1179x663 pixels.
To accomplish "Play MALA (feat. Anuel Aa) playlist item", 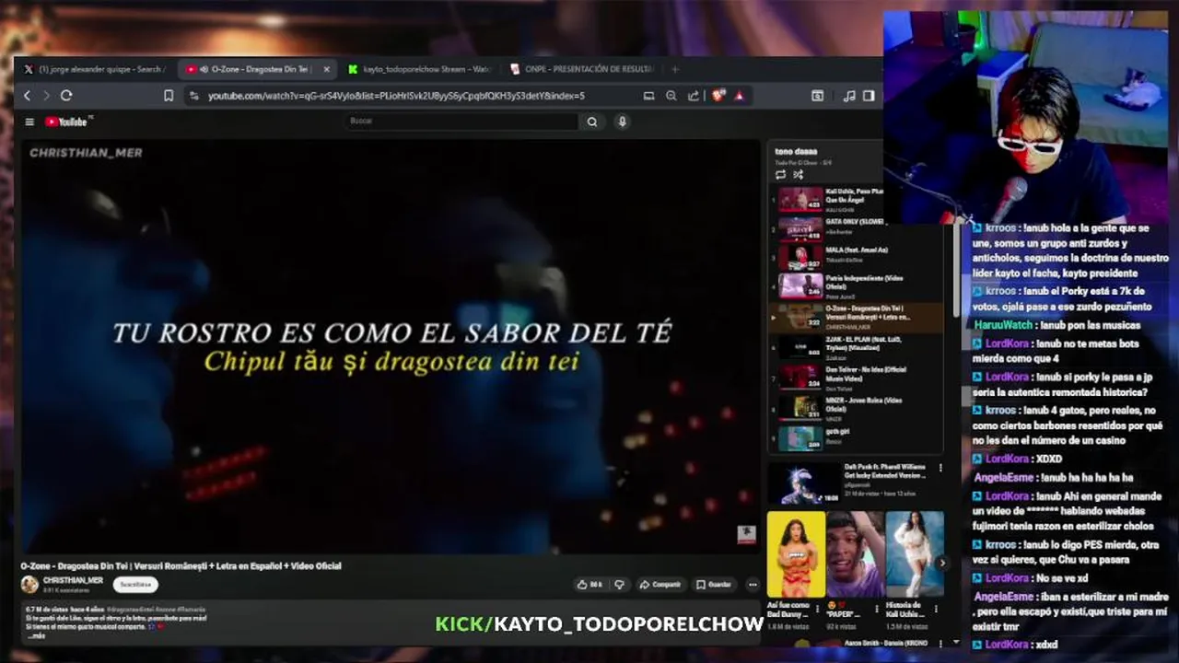I will [857, 257].
